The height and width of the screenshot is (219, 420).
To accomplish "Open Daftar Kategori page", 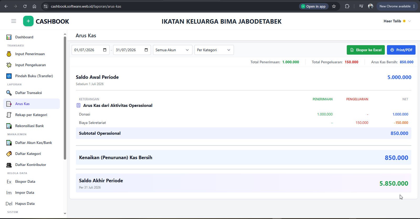I will [x=31, y=154].
